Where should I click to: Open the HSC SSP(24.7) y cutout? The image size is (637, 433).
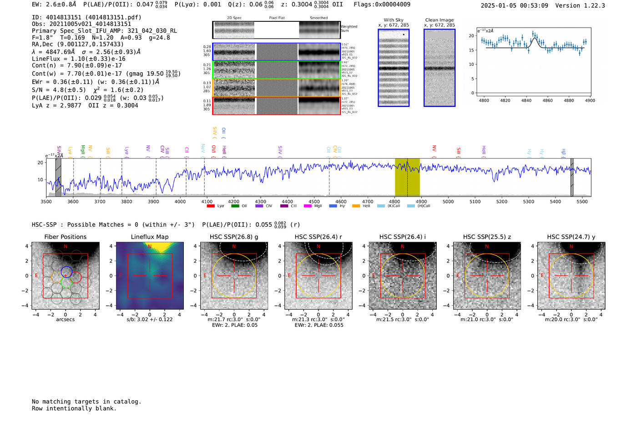pos(571,276)
